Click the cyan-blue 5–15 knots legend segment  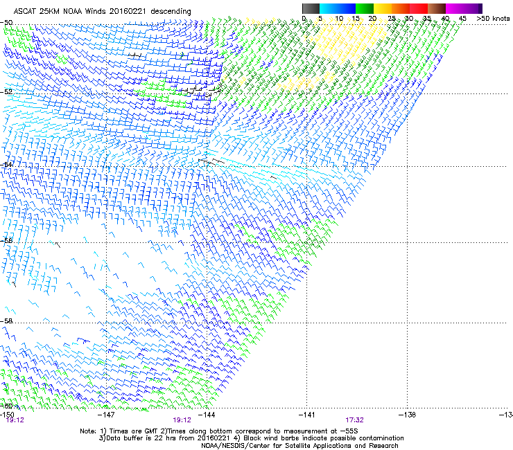coord(338,8)
